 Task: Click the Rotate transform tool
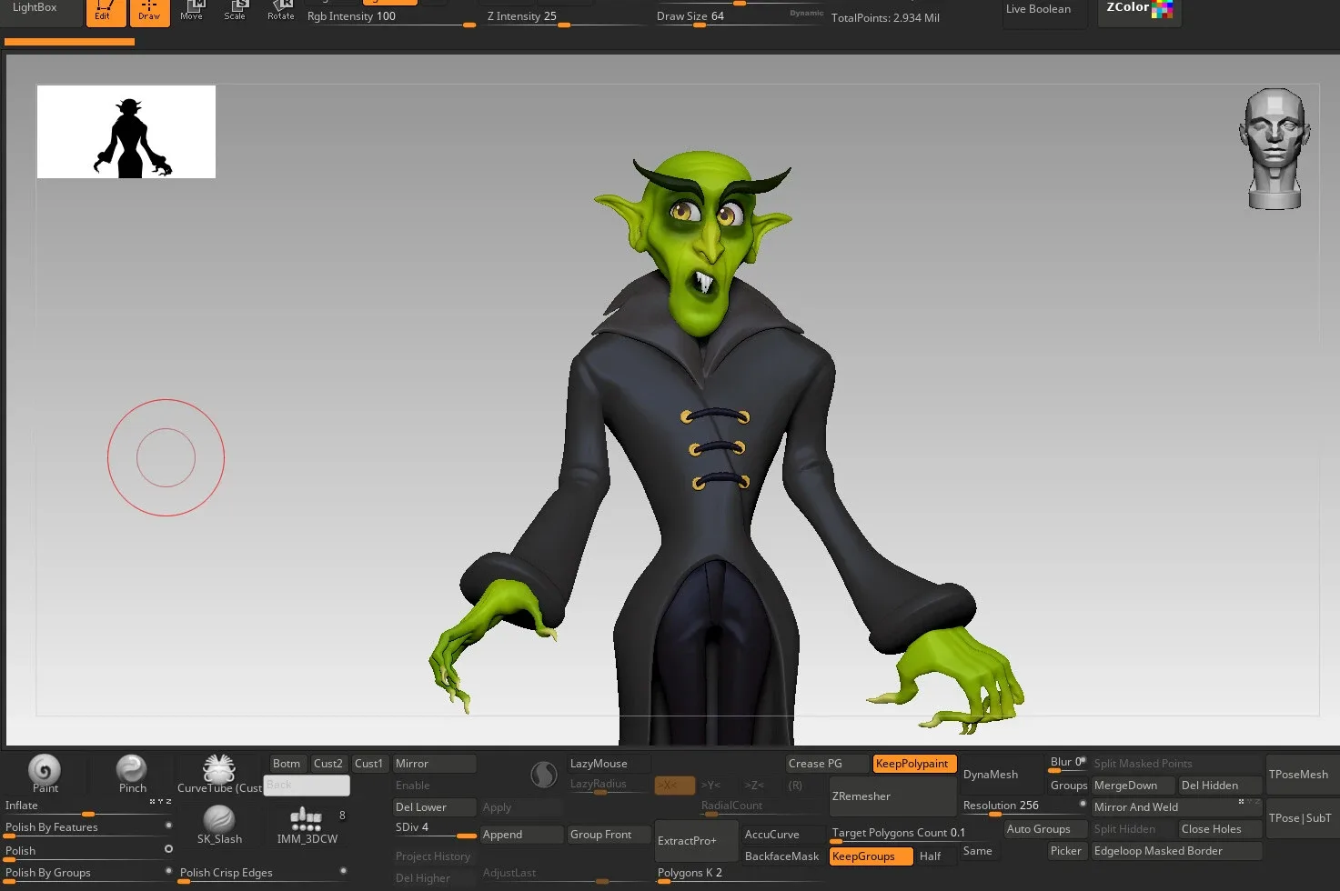click(x=280, y=11)
